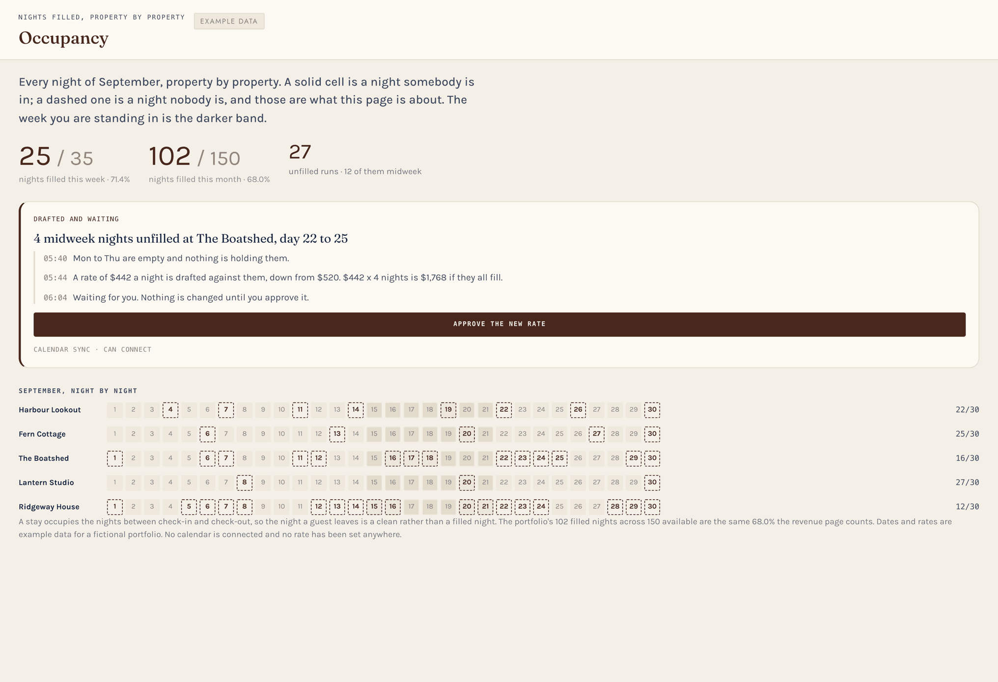The height and width of the screenshot is (682, 998).
Task: Click the 27 unfilled runs figure
Action: click(300, 152)
